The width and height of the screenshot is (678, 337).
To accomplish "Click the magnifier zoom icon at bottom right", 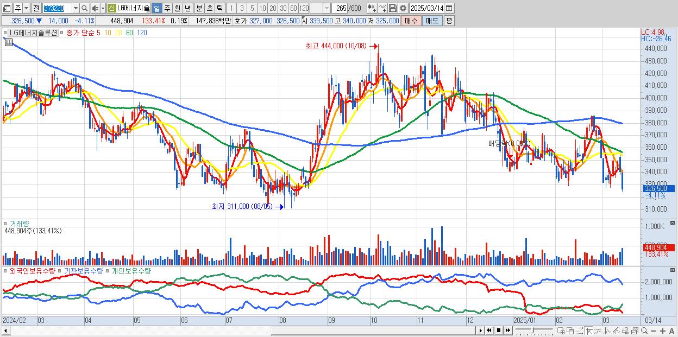I will click(x=644, y=330).
